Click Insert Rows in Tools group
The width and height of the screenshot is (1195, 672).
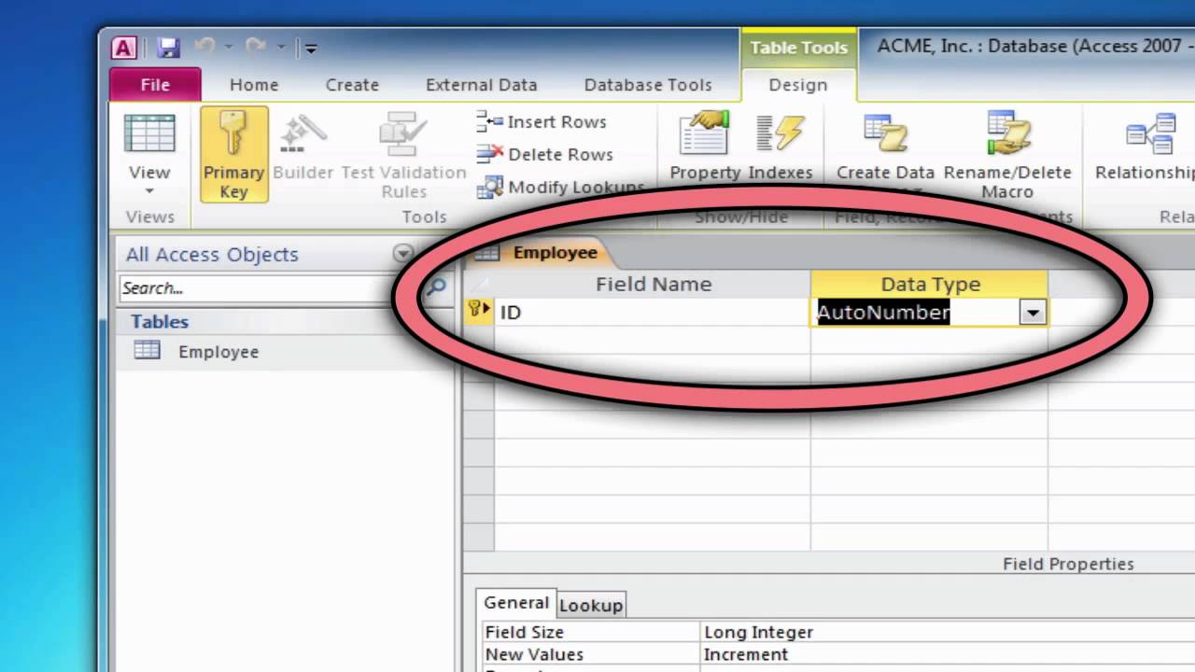[x=541, y=121]
